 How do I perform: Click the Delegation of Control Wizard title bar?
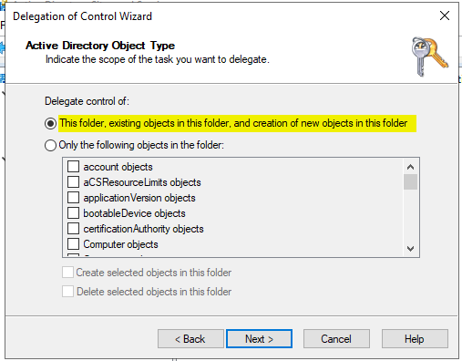pyautogui.click(x=212, y=15)
